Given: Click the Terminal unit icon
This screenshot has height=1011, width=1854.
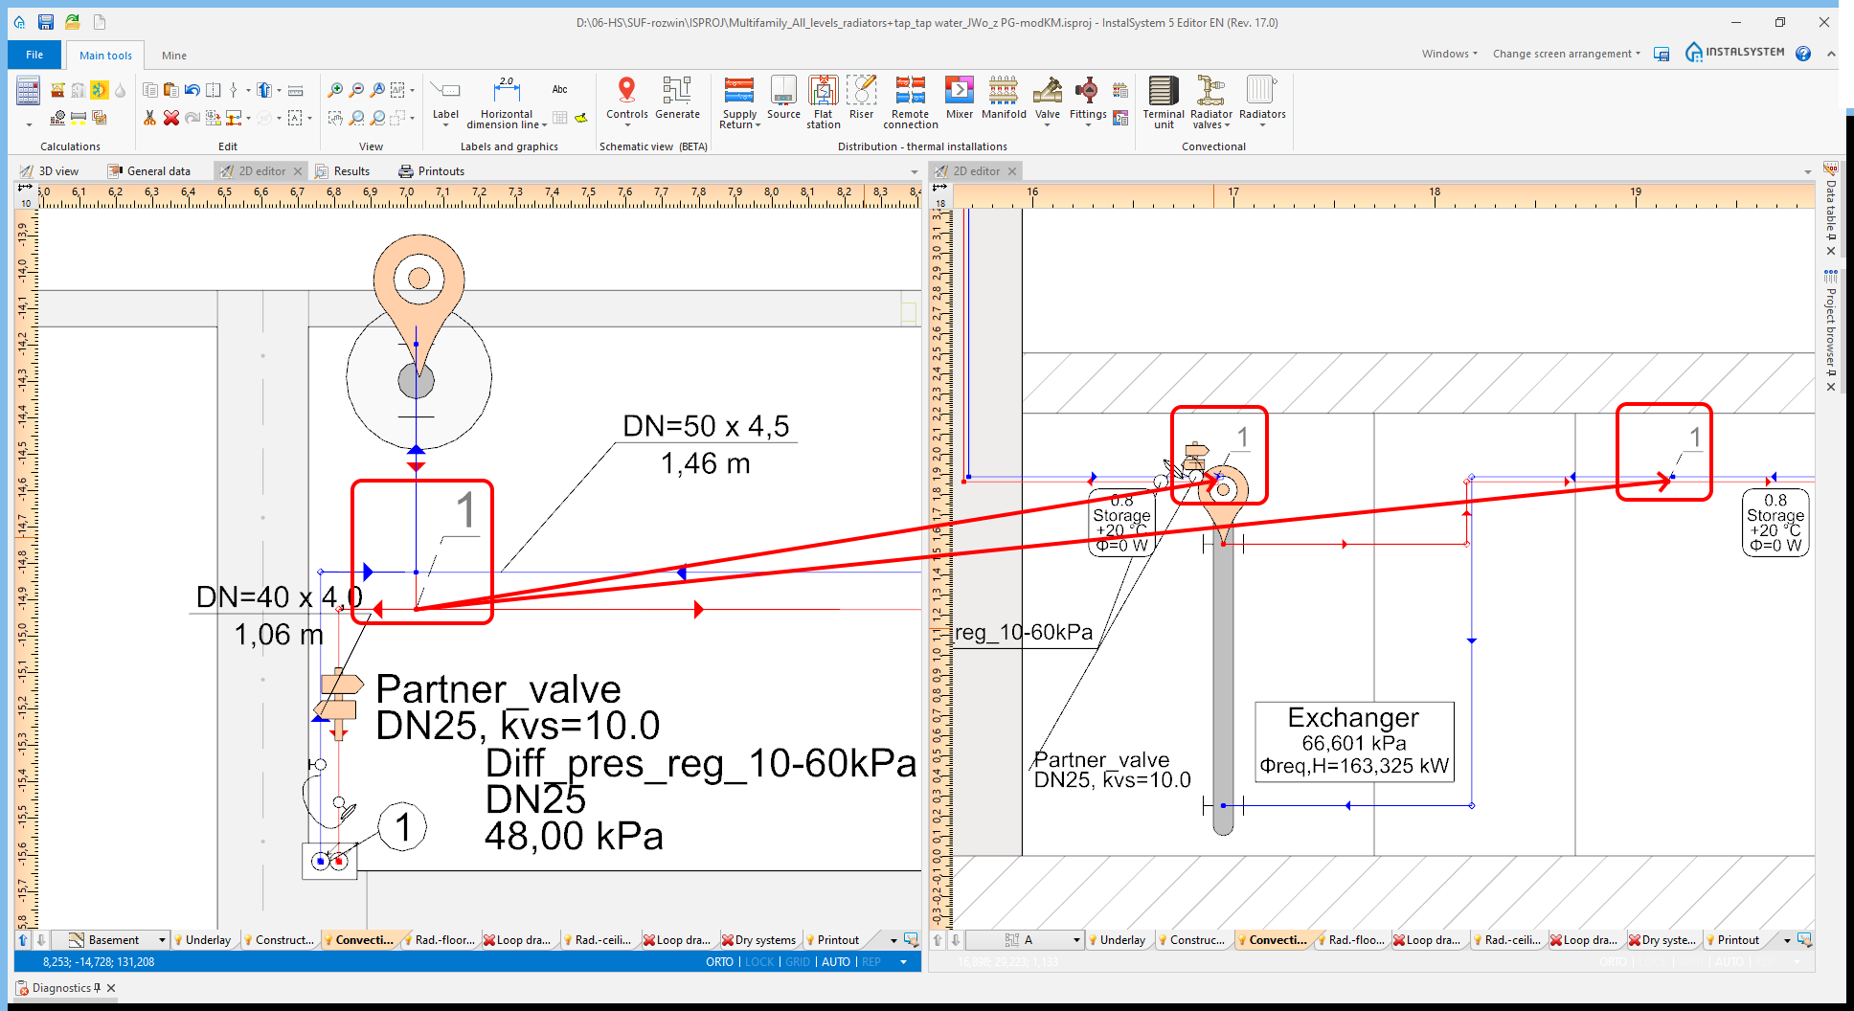Looking at the screenshot, I should tap(1163, 101).
